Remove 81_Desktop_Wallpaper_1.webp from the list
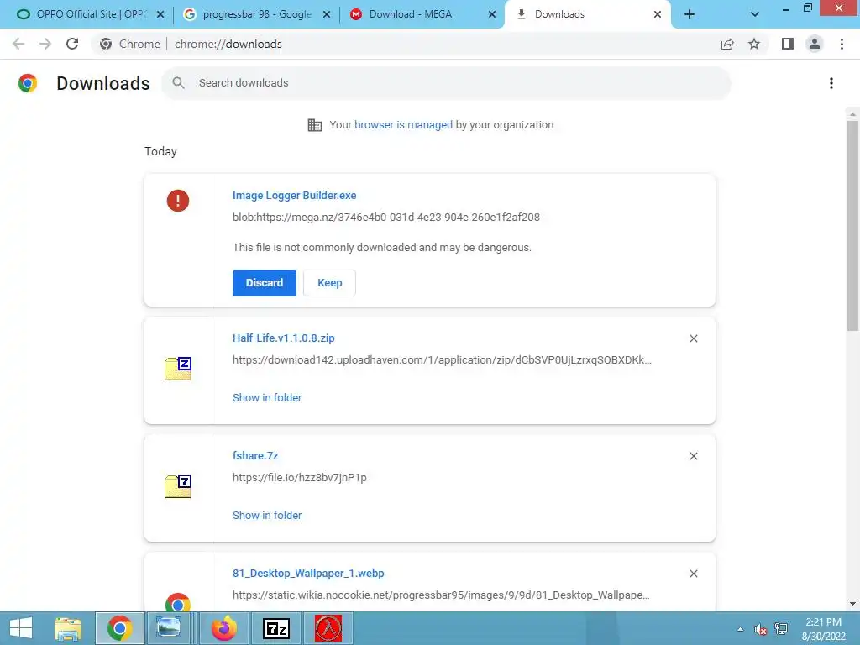Screen dimensions: 860x645 [693, 573]
